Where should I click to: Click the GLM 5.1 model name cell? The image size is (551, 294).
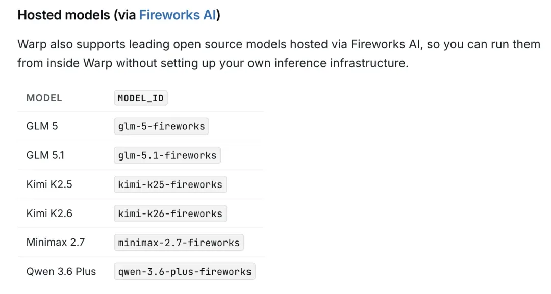point(45,155)
